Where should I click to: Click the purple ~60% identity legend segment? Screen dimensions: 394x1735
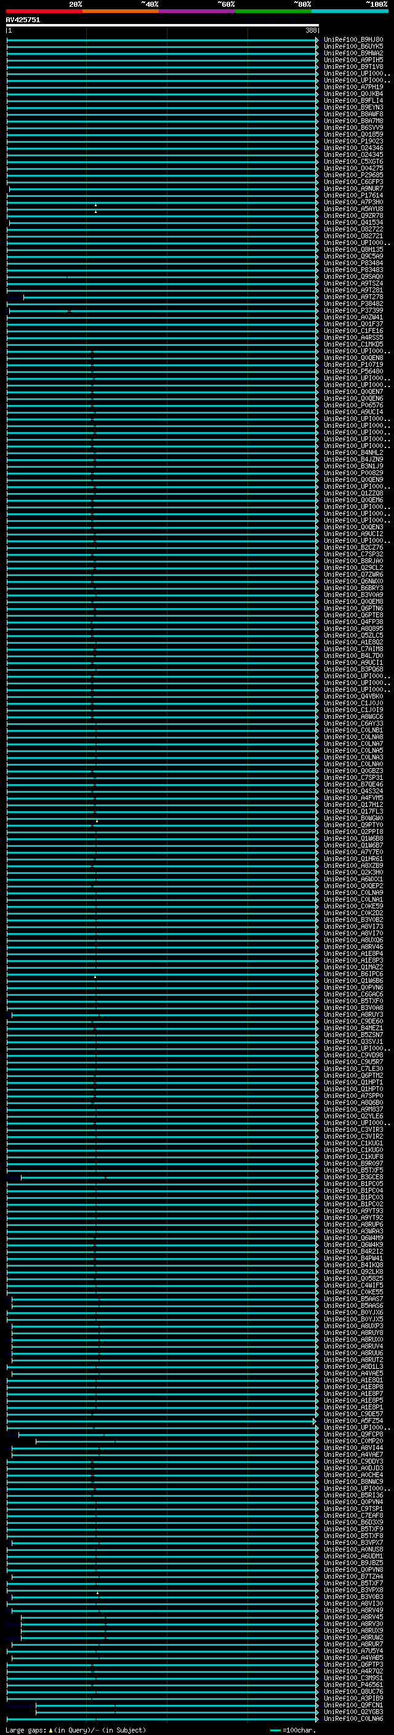click(x=198, y=11)
